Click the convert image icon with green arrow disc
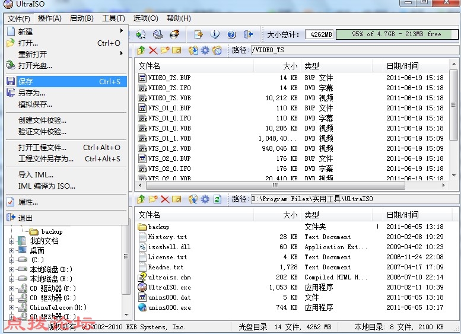The height and width of the screenshot is (334, 461). (141, 34)
